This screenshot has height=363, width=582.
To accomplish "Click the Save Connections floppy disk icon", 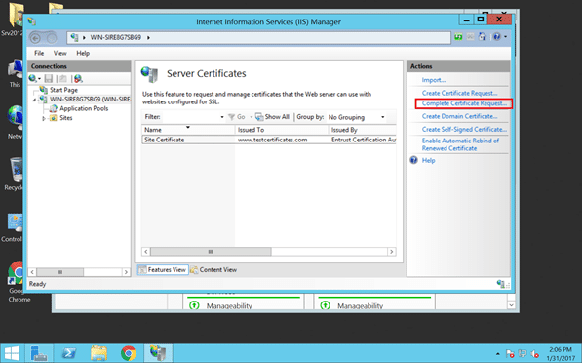I will (x=48, y=78).
